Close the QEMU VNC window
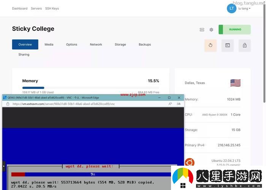The image size is (266, 190). click(179, 98)
